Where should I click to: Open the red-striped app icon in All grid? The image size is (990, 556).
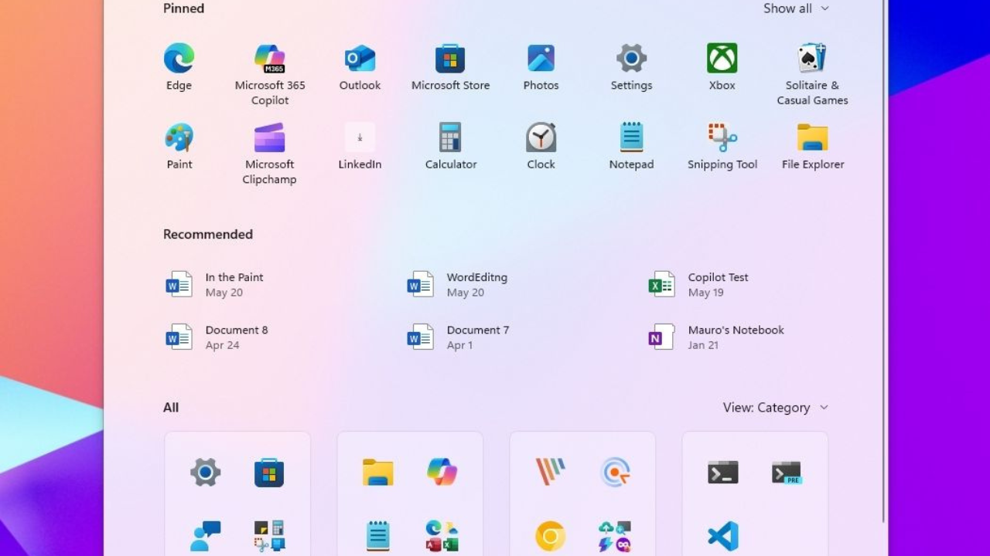(551, 471)
